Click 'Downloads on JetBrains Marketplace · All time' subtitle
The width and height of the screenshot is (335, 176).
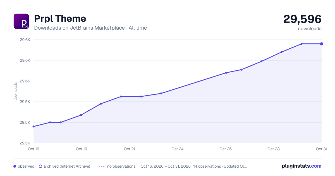(x=90, y=28)
